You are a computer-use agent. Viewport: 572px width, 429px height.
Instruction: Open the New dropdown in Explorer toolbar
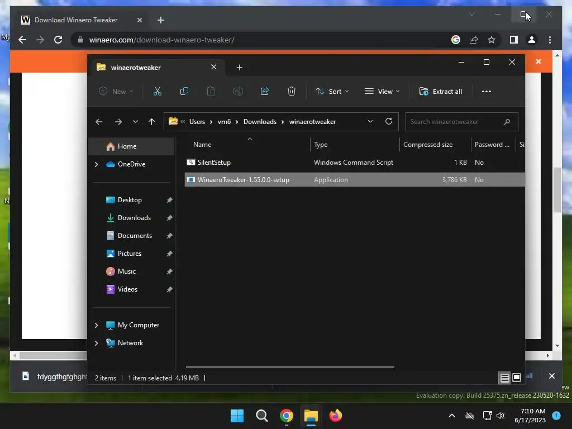(116, 91)
